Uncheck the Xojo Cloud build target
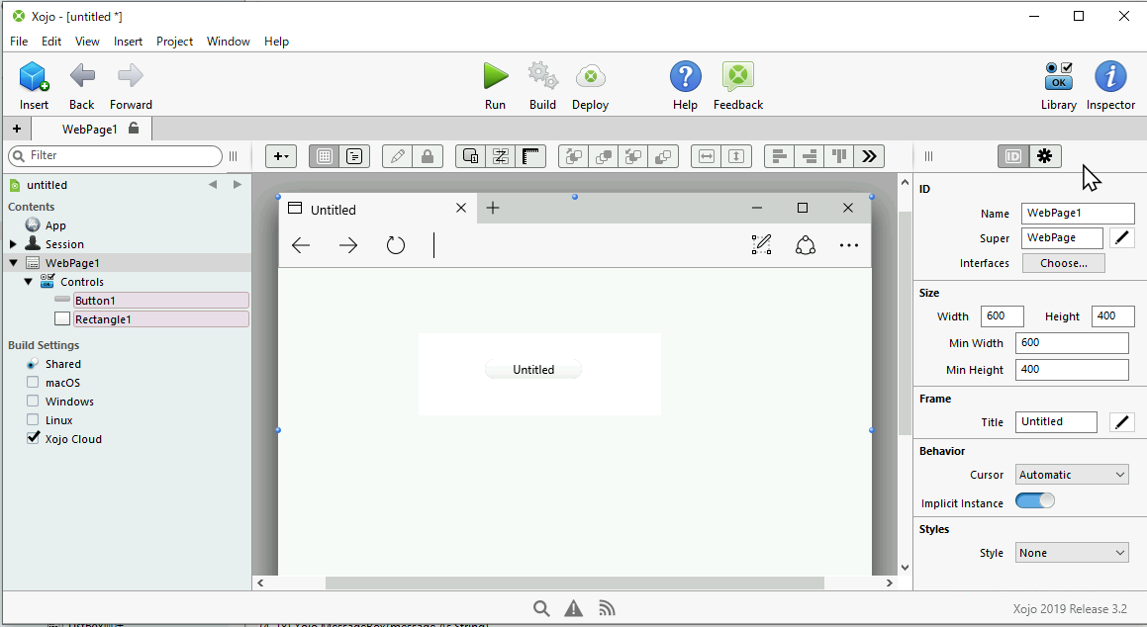 tap(33, 438)
